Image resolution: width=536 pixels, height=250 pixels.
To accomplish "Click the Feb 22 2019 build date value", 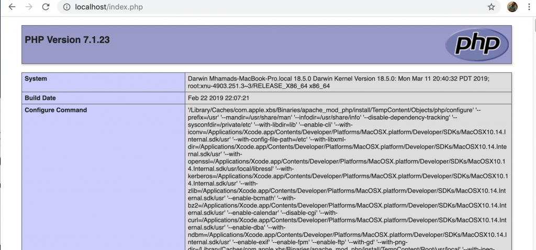I will (x=219, y=98).
